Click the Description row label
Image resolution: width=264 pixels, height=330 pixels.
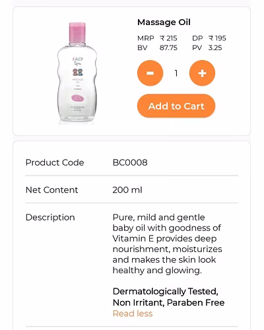point(50,217)
